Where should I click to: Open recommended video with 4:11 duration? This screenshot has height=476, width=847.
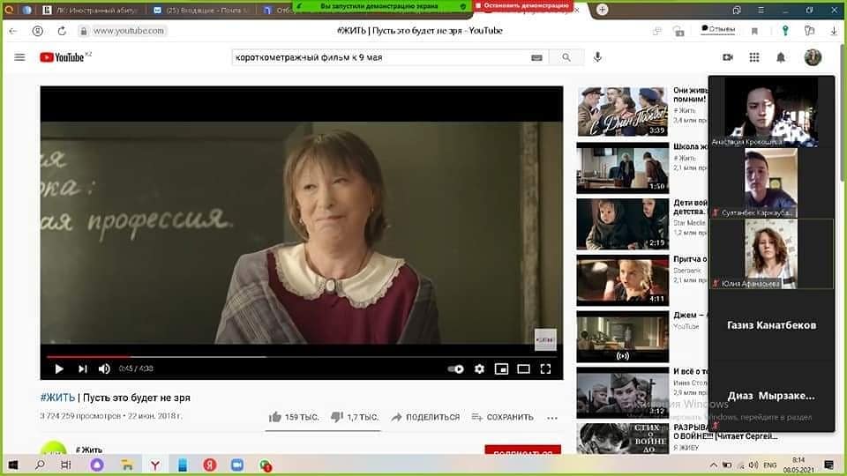(622, 280)
